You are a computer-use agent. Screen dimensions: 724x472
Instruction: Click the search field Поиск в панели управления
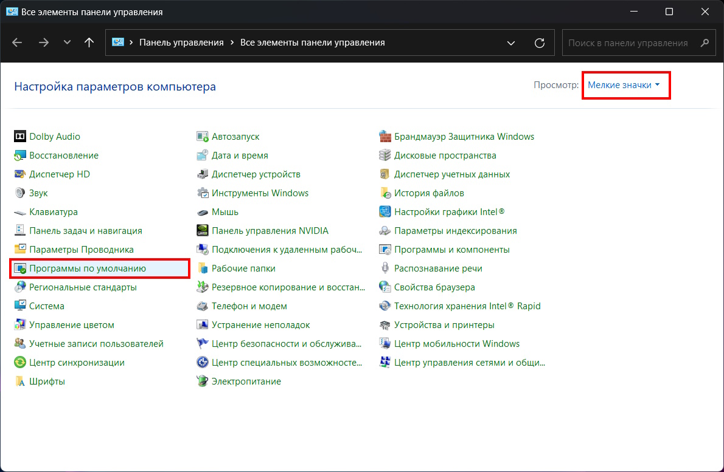[639, 43]
